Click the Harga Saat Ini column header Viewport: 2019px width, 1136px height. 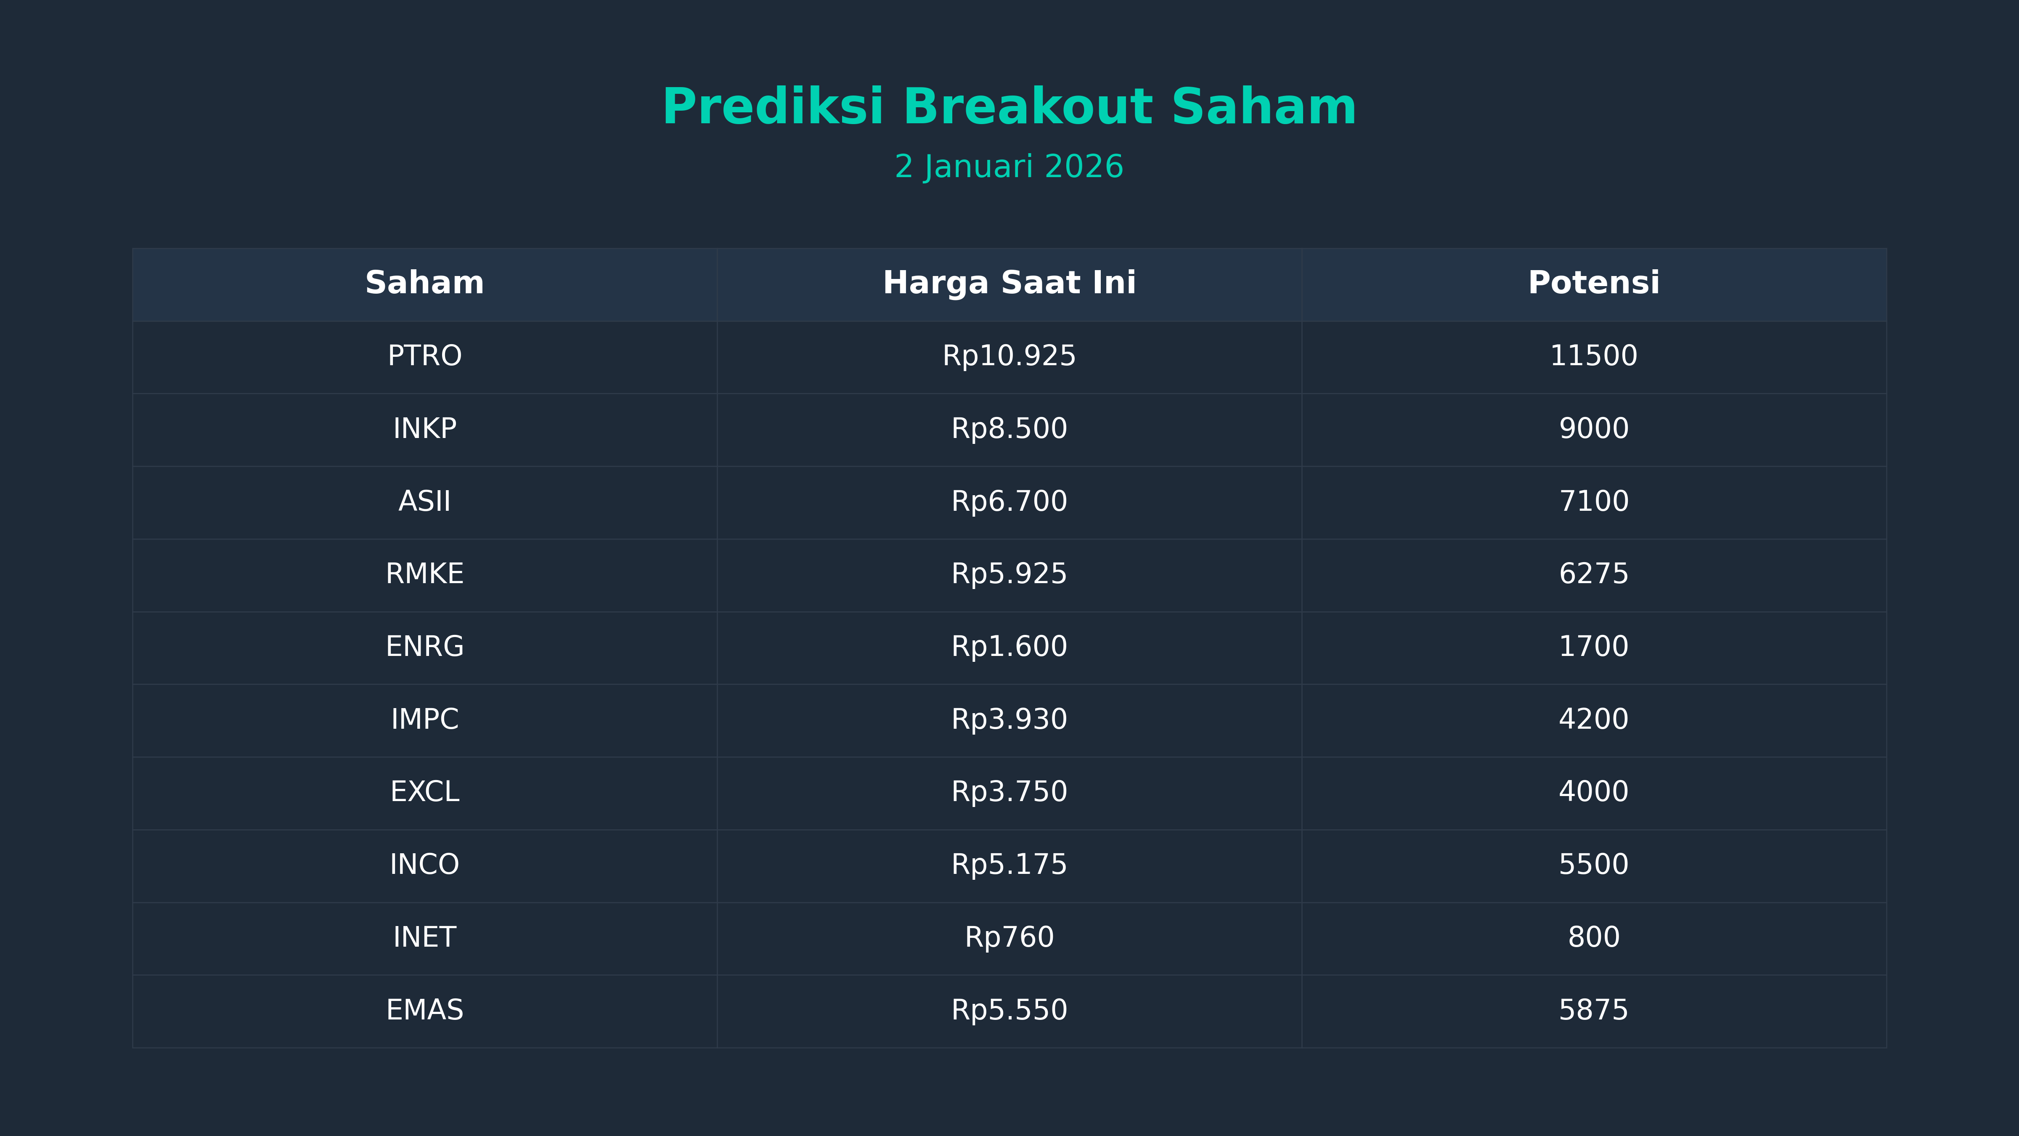click(x=1009, y=283)
